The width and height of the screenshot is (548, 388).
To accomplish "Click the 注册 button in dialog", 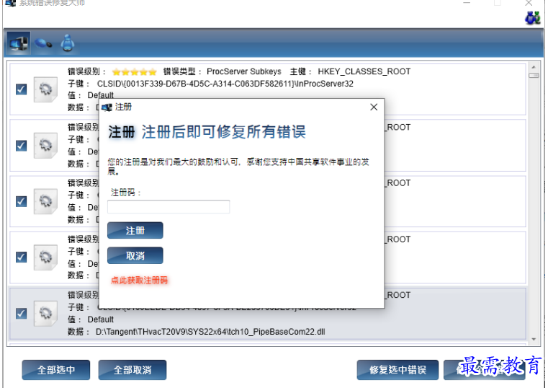I will click(135, 231).
